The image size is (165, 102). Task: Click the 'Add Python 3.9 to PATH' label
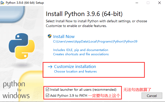click(69, 95)
